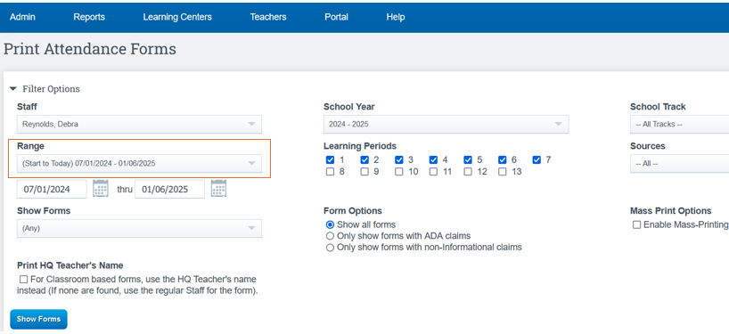This screenshot has height=334, width=729.
Task: Collapse the Filter Options section triangle
Action: (13, 89)
